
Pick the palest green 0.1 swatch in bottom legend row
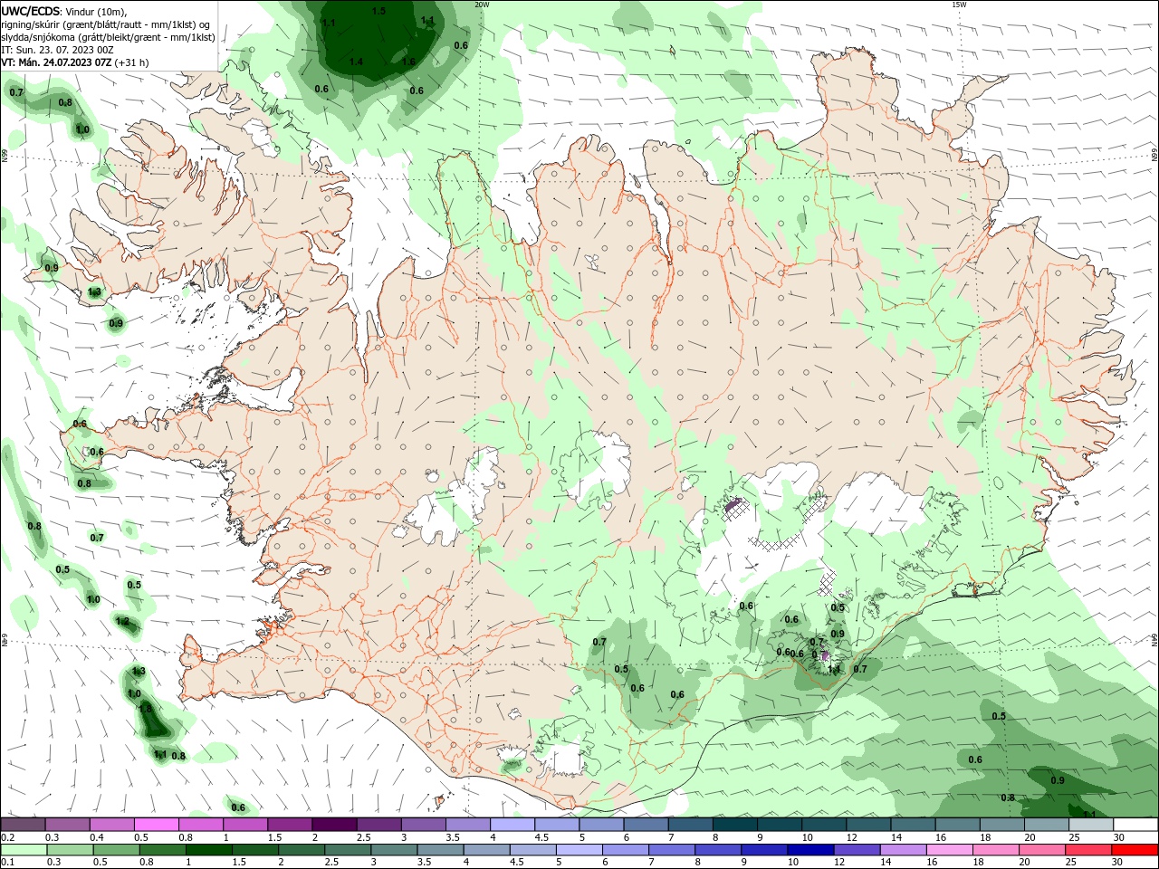(x=24, y=850)
